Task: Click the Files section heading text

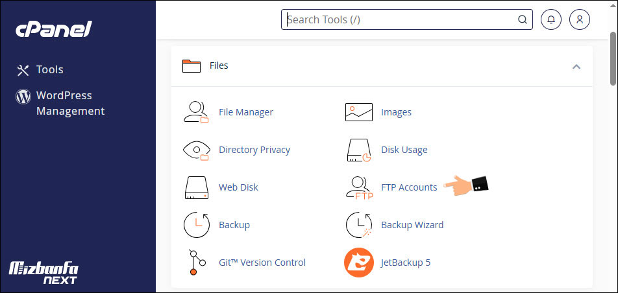Action: (x=219, y=65)
